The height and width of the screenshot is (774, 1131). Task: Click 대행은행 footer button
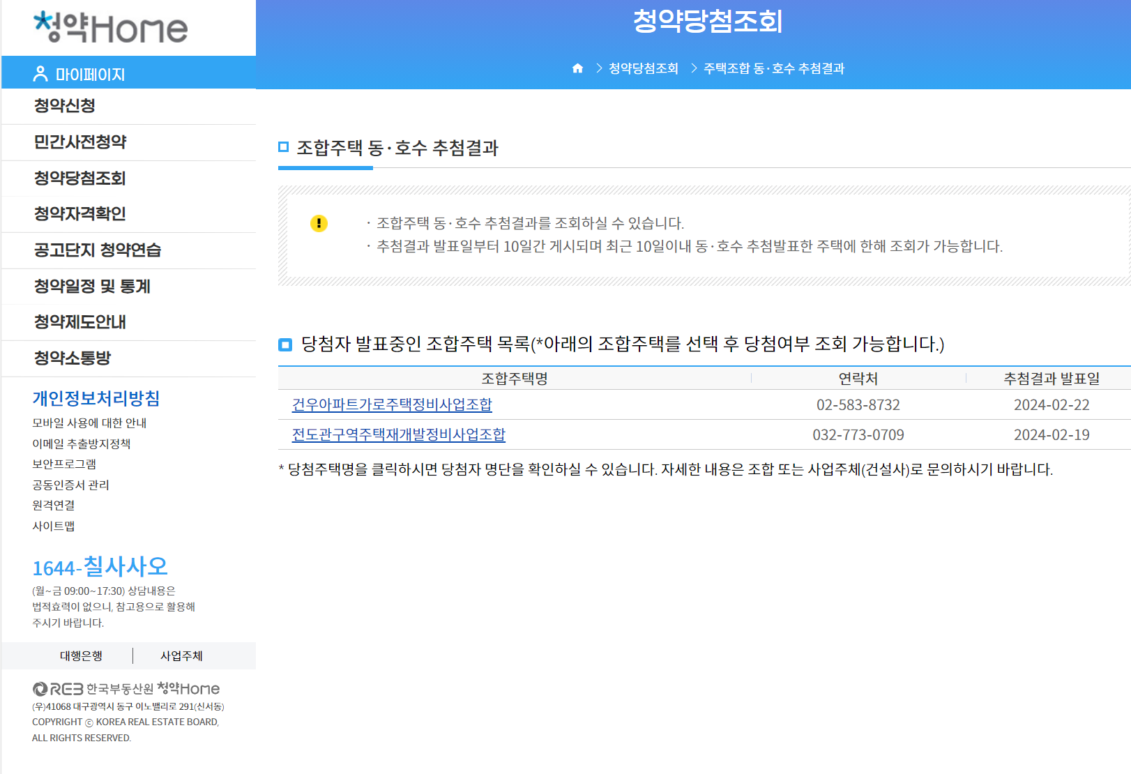(x=81, y=655)
